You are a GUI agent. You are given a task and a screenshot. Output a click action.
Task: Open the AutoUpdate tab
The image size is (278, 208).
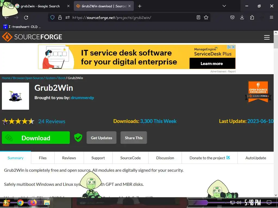[256, 158]
